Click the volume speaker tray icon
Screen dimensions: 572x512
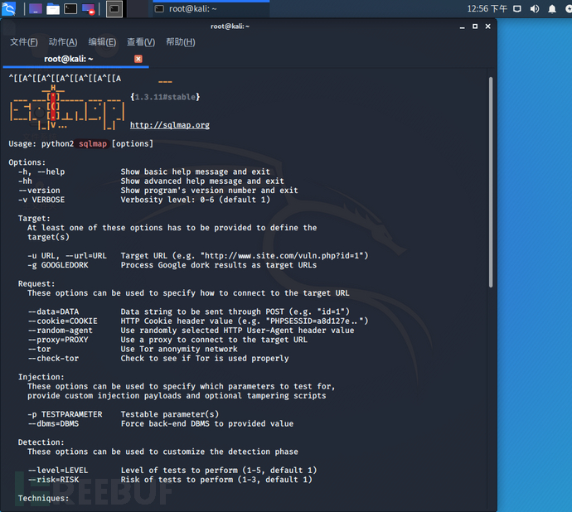coord(535,9)
